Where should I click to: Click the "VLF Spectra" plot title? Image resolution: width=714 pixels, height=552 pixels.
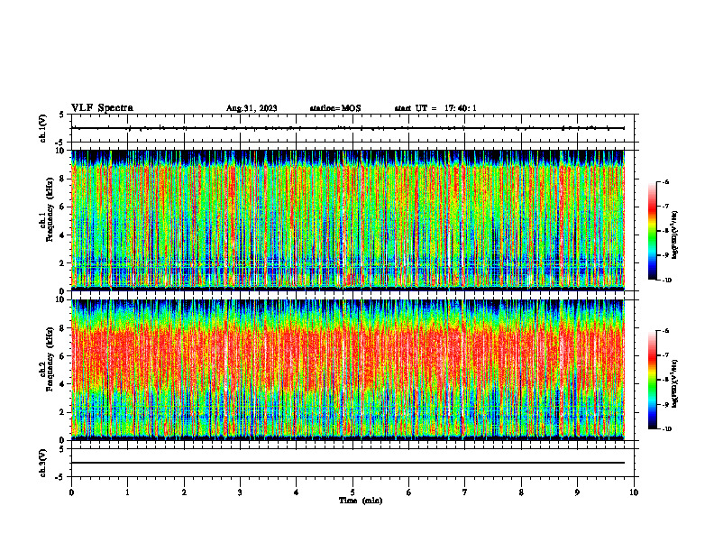coord(102,108)
